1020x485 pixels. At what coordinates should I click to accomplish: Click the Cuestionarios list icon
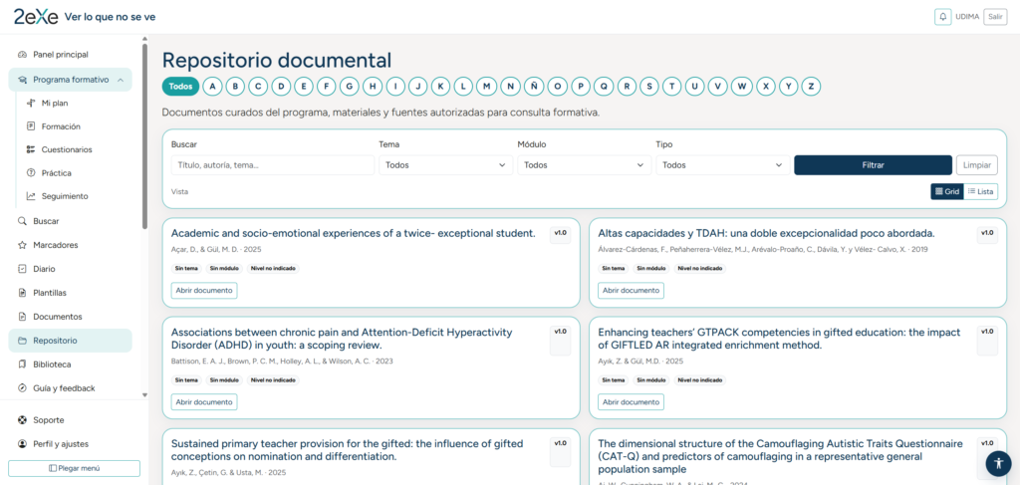coord(31,149)
